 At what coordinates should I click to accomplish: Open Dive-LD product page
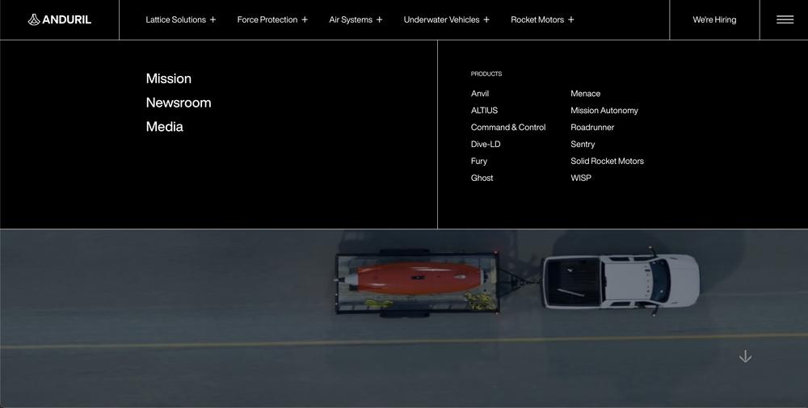486,145
